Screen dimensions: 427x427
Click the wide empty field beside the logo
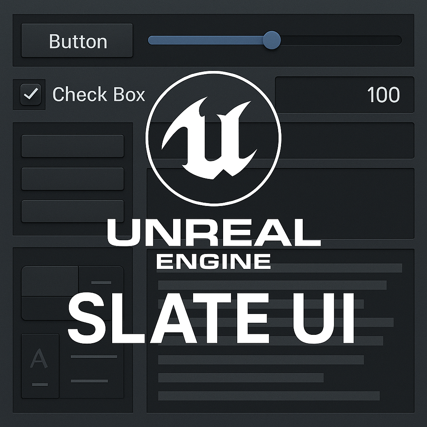[347, 141]
